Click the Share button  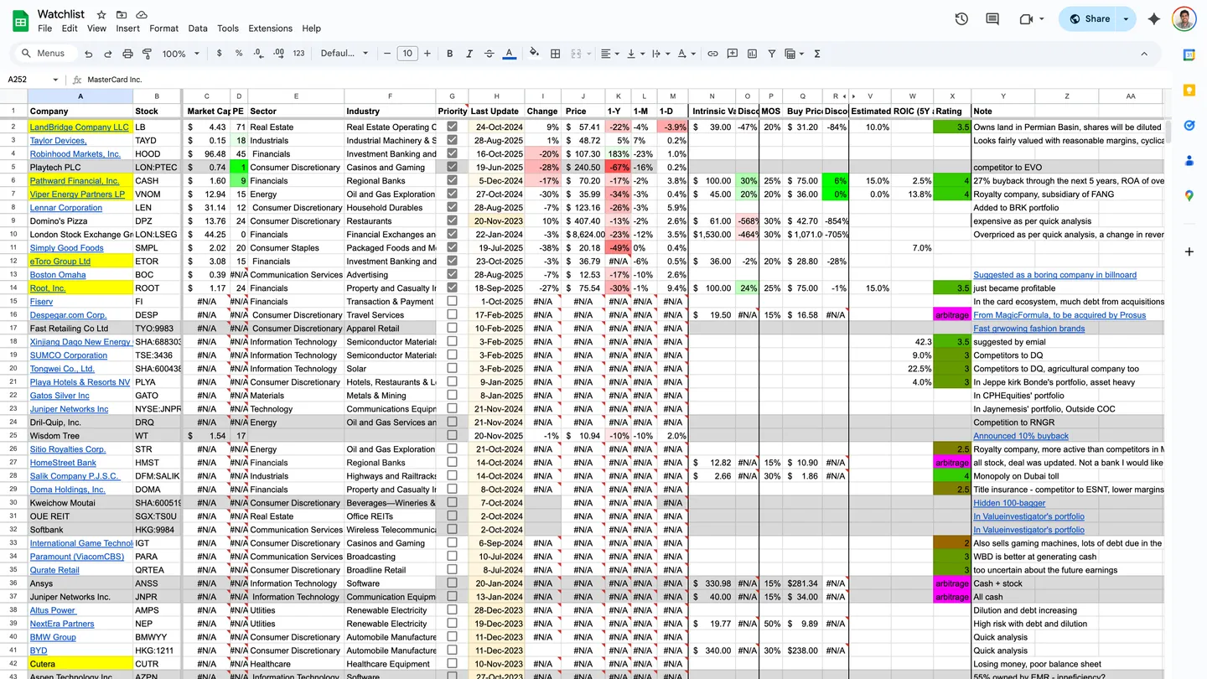(1090, 19)
